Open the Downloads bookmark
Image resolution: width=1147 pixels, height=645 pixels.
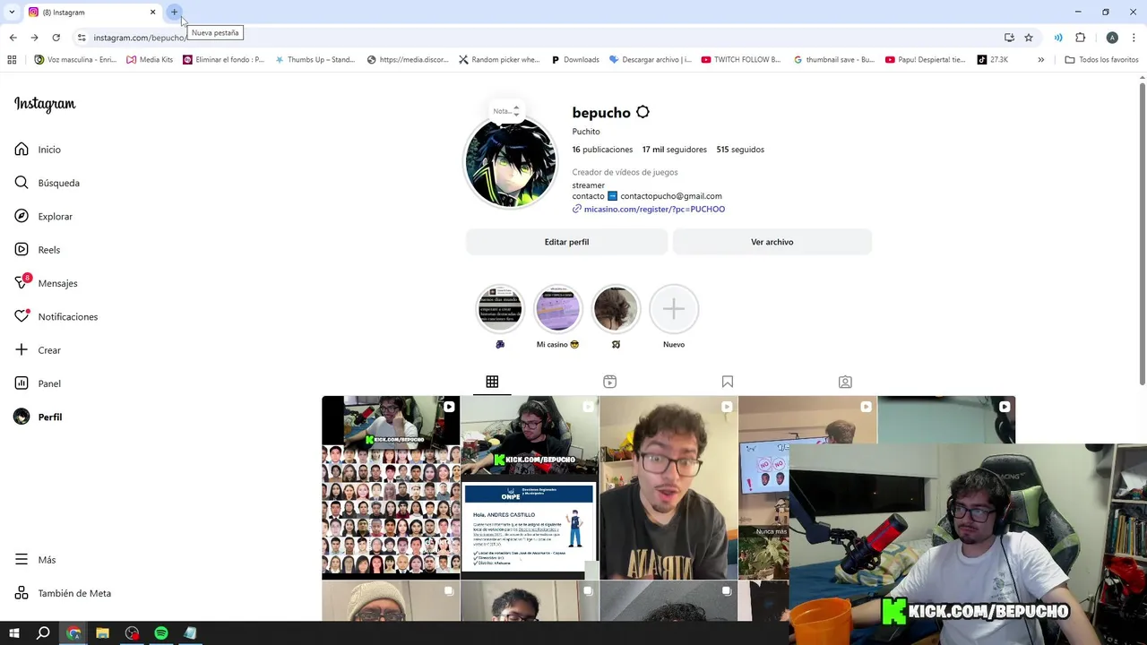pos(574,60)
